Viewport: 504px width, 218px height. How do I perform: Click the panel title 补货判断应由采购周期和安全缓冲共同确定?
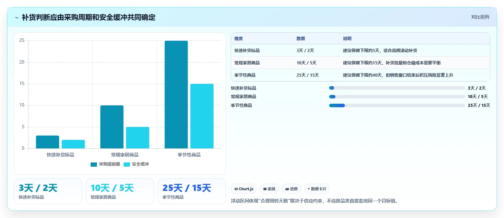(89, 18)
